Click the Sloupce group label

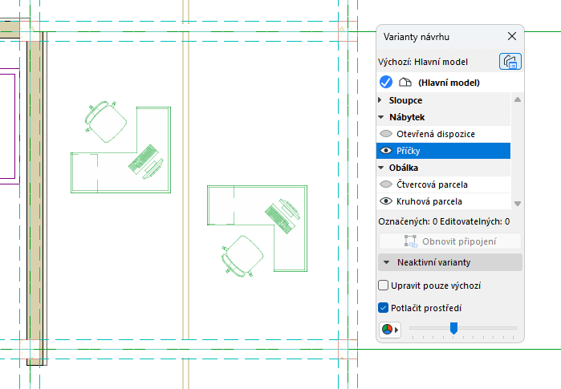click(405, 100)
